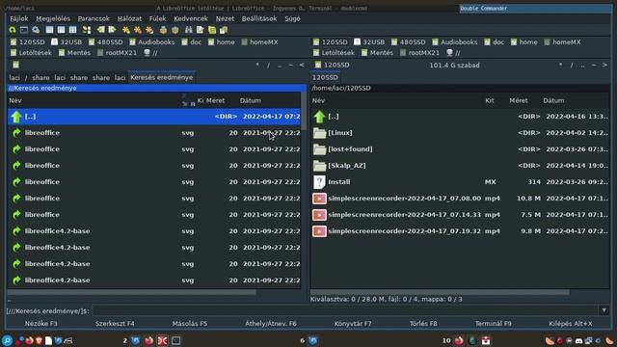Select the [lost+found] folder row
This screenshot has height=347, width=617.
[460, 149]
